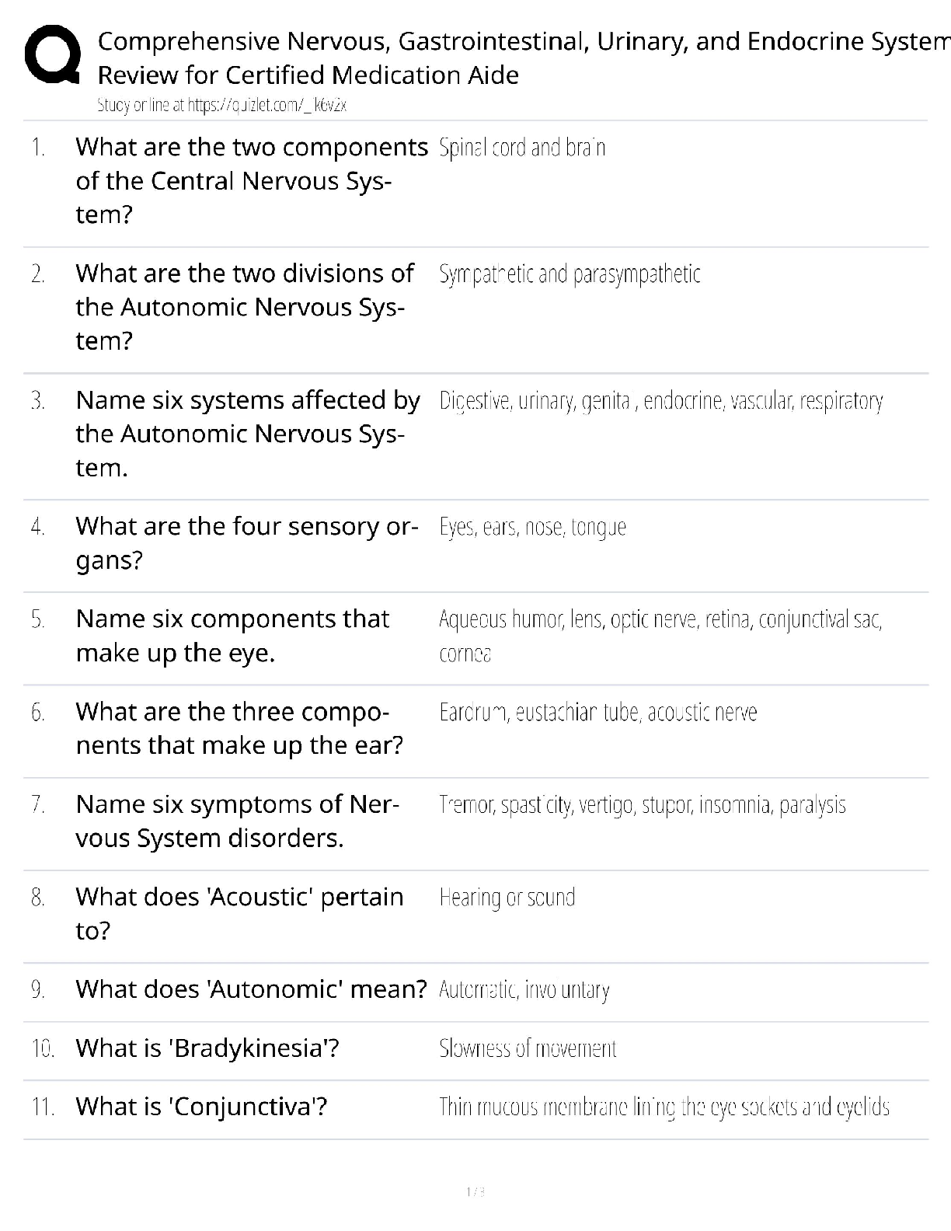This screenshot has height=1231, width=951.
Task: Click the 'Digestive, urinary, genital' answer line
Action: pyautogui.click(x=660, y=401)
